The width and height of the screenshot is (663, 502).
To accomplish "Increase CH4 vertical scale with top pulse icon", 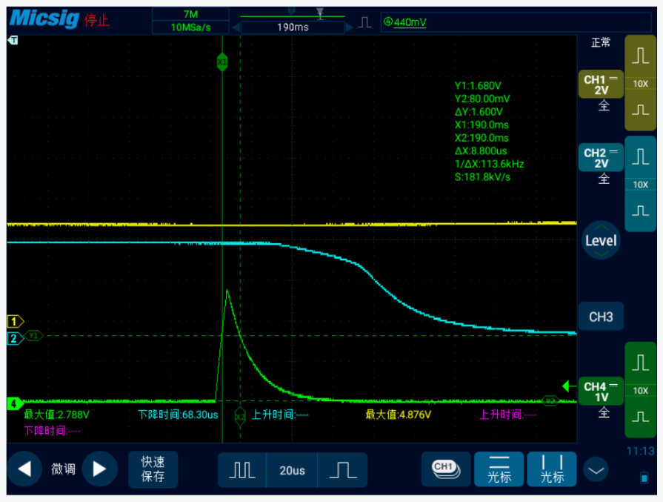I will pos(640,363).
